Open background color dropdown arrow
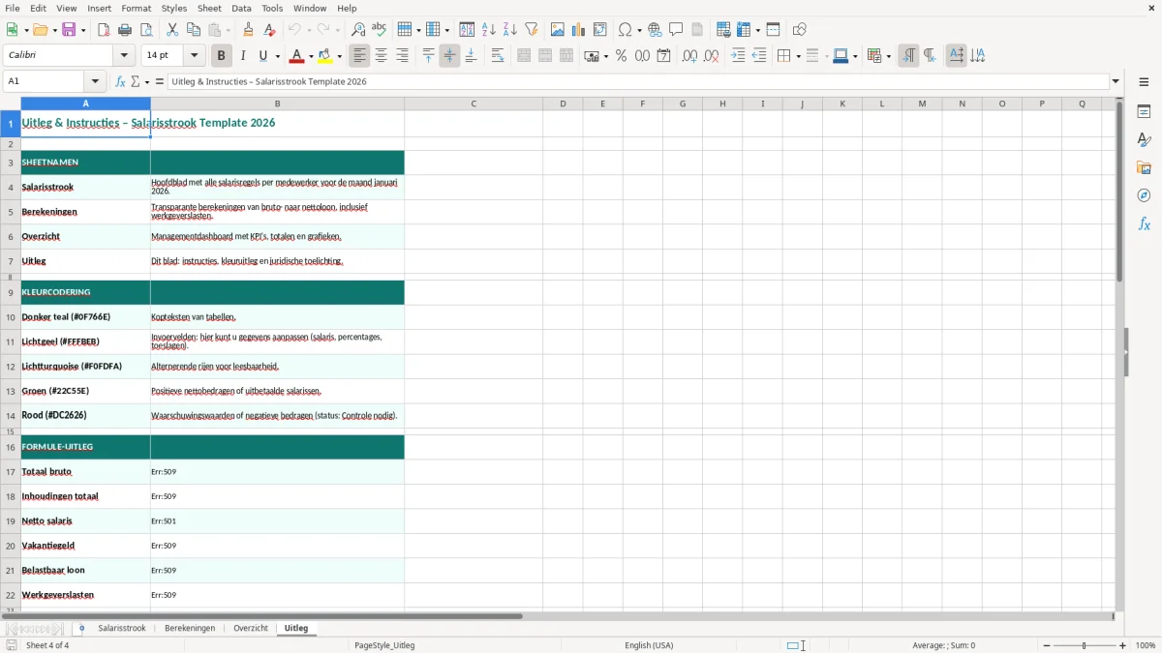 340,56
